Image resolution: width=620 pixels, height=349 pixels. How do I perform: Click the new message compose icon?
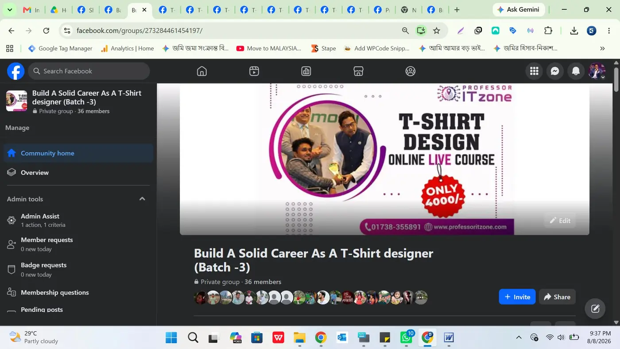tap(595, 308)
